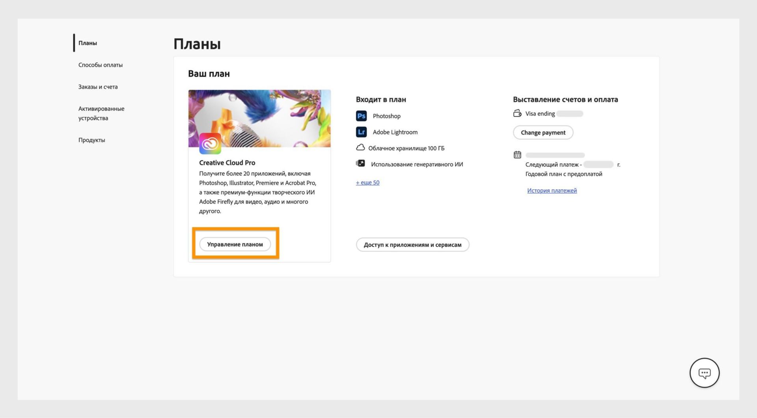The width and height of the screenshot is (757, 418).
Task: Go to Способы оплаты in sidebar
Action: point(101,65)
